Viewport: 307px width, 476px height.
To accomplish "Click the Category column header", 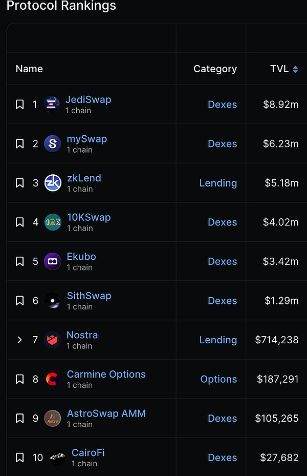I will (215, 69).
